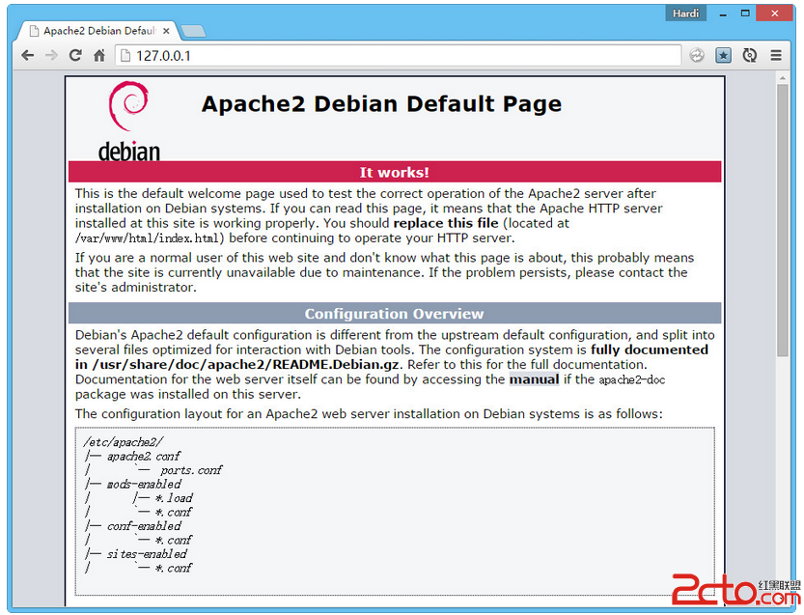The image size is (804, 615).
Task: Click the /etc/apache2/ line in the tree
Action: coord(124,442)
